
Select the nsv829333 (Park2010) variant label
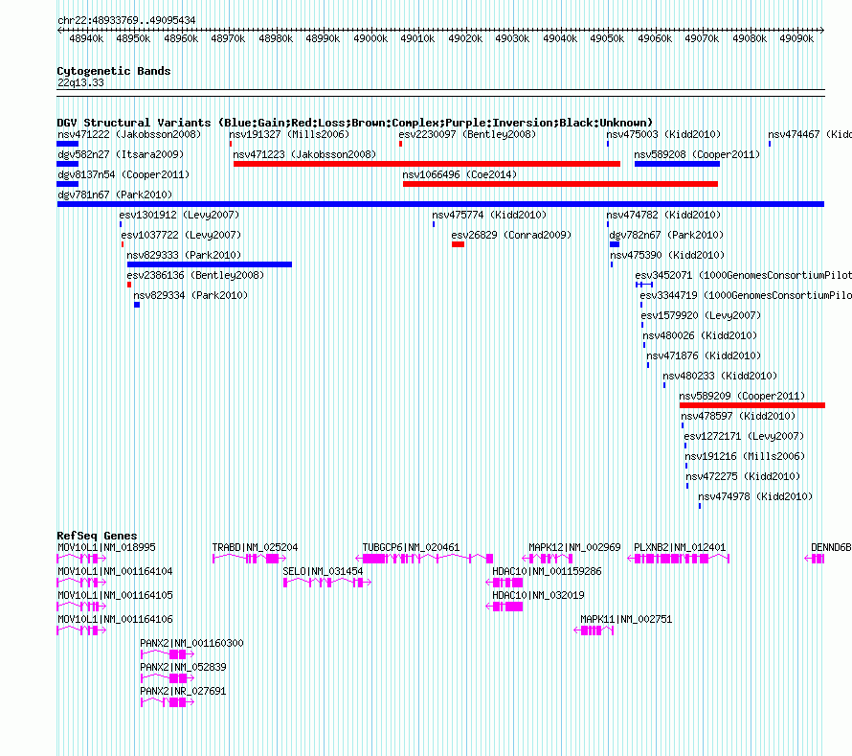point(184,255)
